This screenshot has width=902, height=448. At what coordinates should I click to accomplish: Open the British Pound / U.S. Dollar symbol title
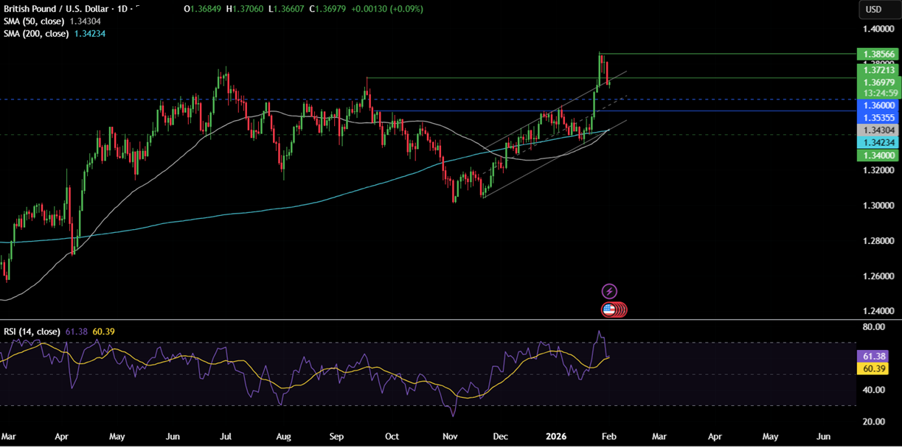click(55, 9)
